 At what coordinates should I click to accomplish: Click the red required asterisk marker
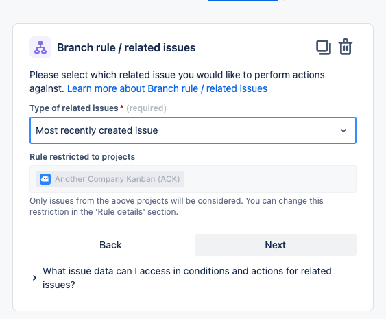tap(121, 108)
